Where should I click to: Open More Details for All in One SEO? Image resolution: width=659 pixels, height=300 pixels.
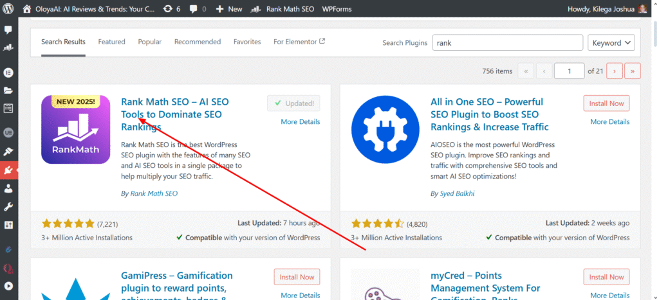point(610,121)
